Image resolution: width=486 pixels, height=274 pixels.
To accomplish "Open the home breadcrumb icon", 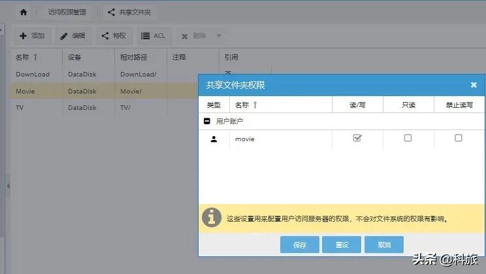I will click(24, 12).
